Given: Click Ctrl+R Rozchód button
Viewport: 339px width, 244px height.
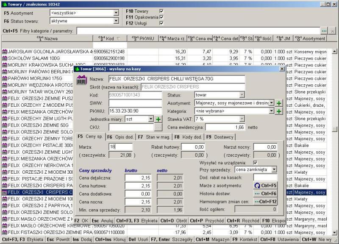Looking at the screenshot, I should pyautogui.click(x=243, y=221).
